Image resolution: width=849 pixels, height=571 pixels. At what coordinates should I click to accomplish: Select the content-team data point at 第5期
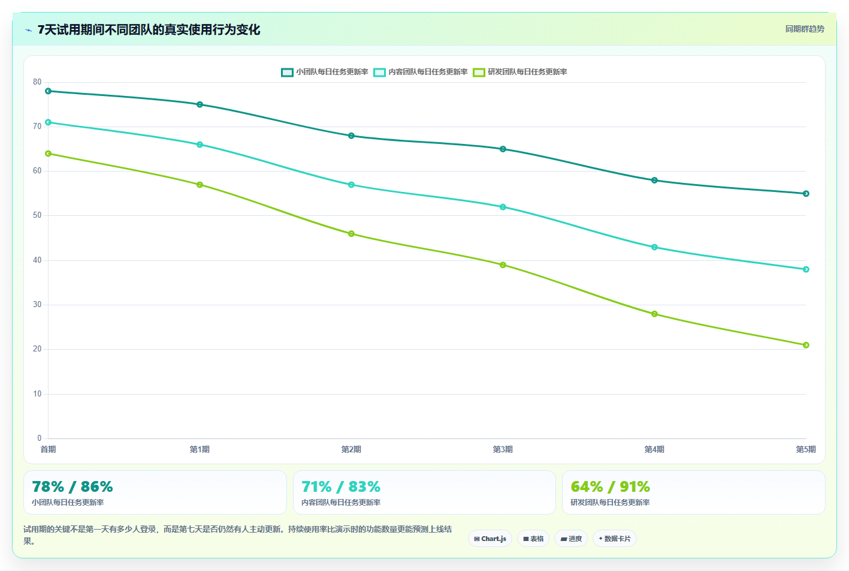pyautogui.click(x=806, y=269)
